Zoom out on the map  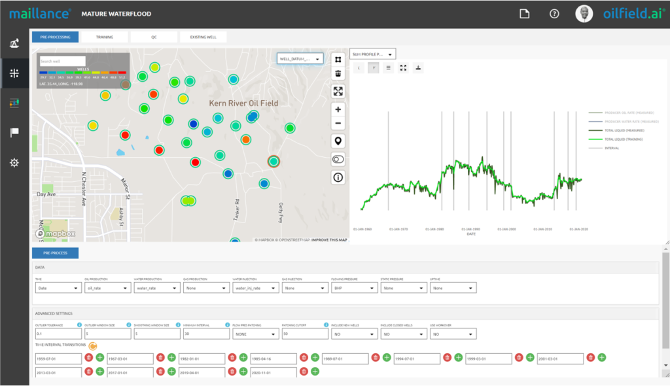click(338, 123)
